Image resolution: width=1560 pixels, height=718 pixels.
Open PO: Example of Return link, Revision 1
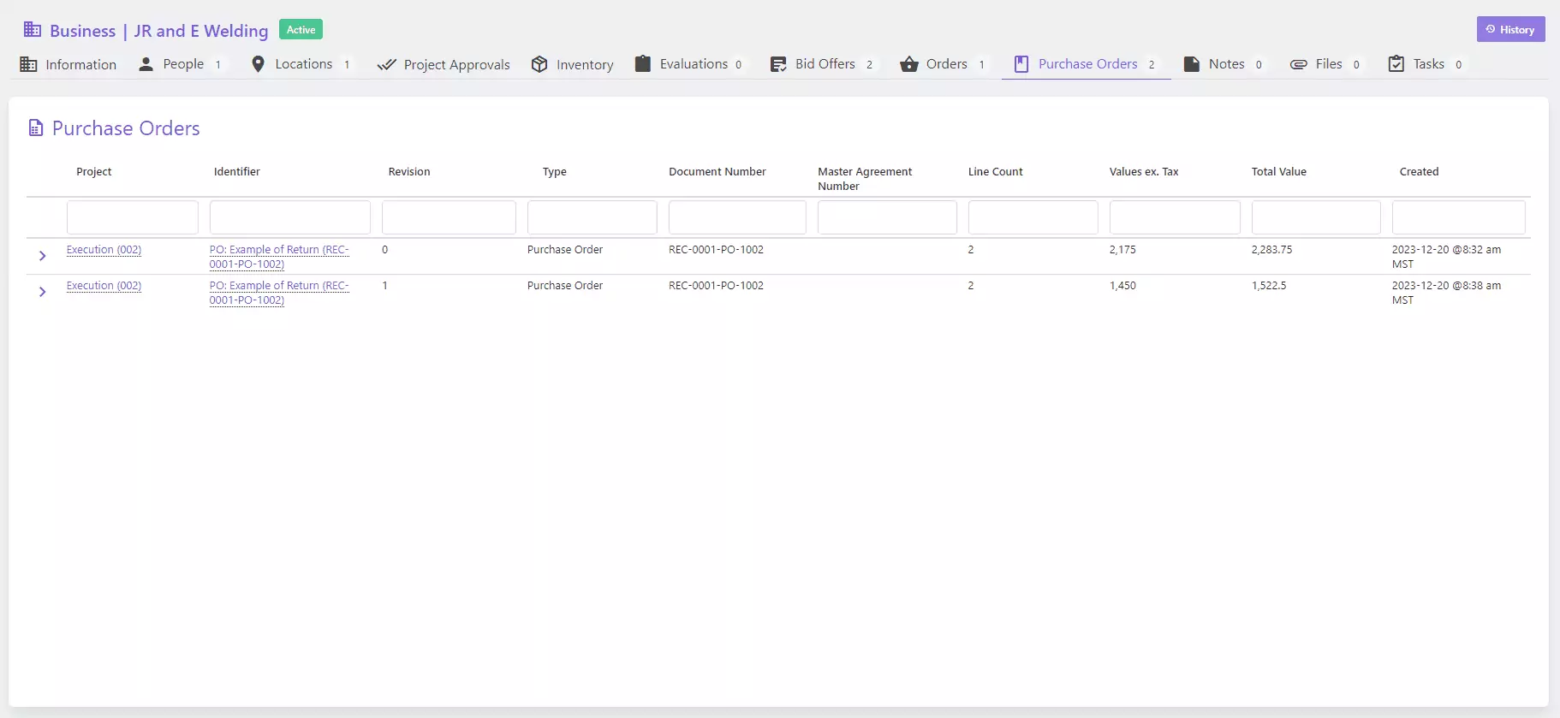[x=279, y=293]
